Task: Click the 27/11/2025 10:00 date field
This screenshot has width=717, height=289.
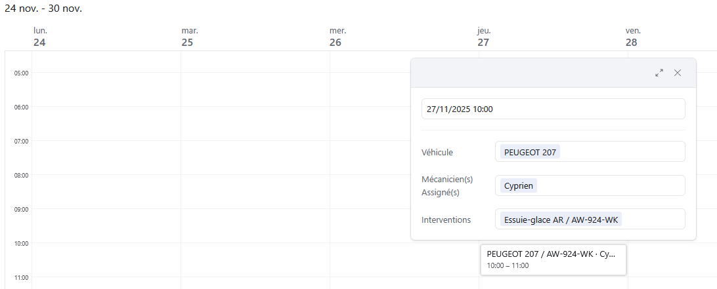Action: (x=553, y=109)
